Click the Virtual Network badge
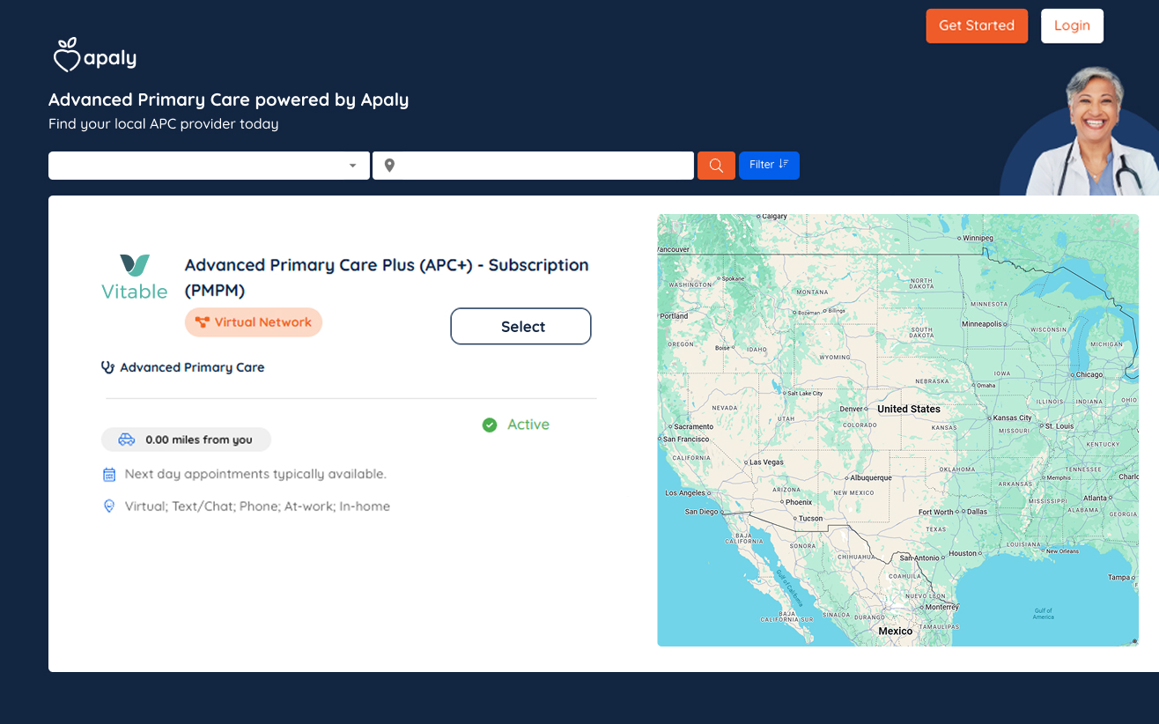1159x724 pixels. (254, 322)
